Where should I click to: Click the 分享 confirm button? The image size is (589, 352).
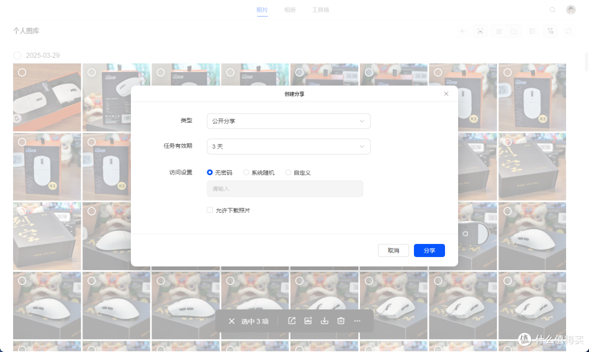[429, 250]
